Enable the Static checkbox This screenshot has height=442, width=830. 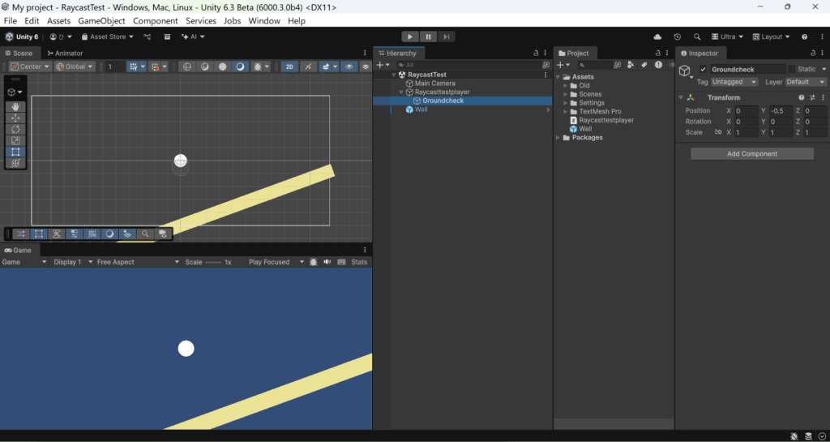[792, 70]
